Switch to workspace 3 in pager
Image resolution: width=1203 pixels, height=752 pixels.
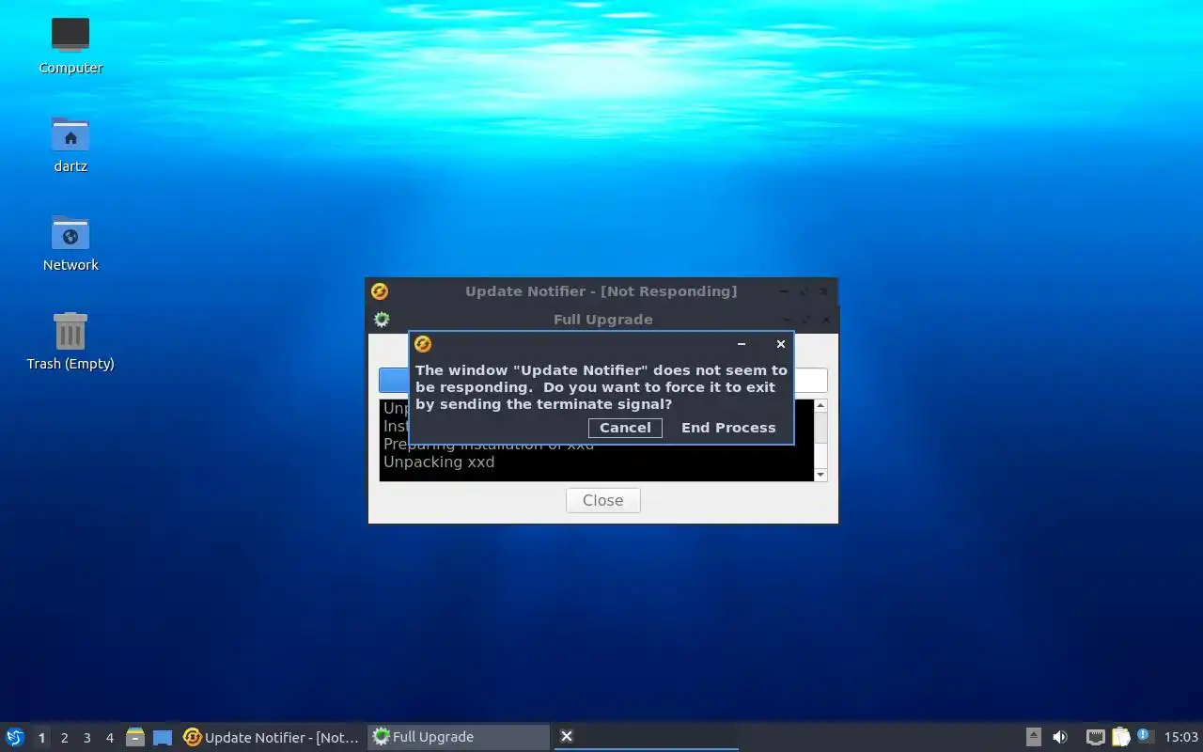(x=86, y=738)
